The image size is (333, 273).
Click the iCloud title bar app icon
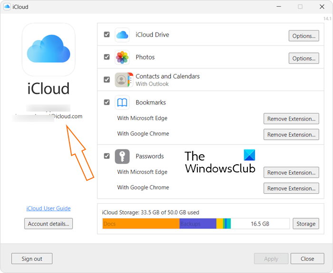click(7, 7)
